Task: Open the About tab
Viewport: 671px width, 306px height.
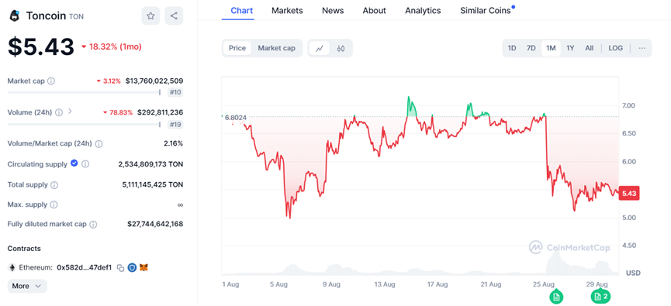Action: pos(375,11)
